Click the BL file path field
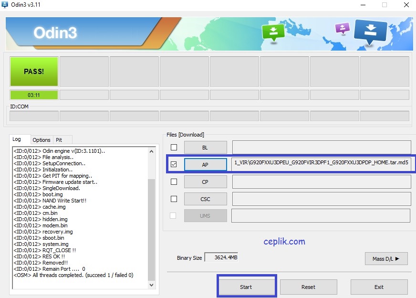This screenshot has height=298, width=416. point(322,148)
